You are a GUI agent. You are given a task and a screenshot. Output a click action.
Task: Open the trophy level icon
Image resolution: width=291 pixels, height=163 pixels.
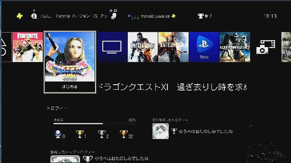click(x=201, y=16)
